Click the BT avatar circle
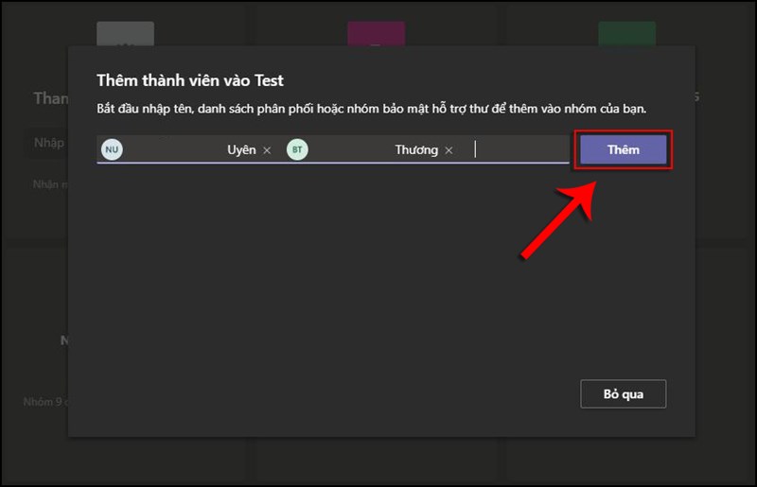 click(x=297, y=149)
